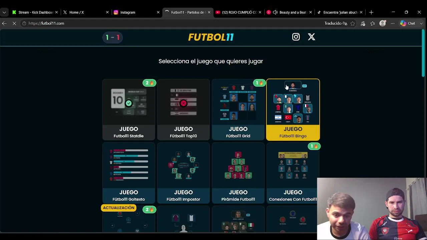427x240 pixels.
Task: Close the Home / X tab
Action: [107, 12]
